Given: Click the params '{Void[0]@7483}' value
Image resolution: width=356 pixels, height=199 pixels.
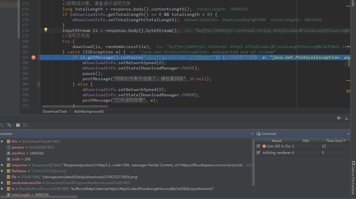Looking at the screenshot, I should coord(41,147).
